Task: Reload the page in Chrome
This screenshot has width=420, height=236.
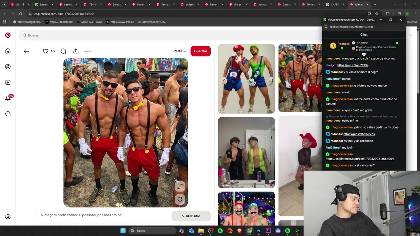Action: [x=20, y=14]
